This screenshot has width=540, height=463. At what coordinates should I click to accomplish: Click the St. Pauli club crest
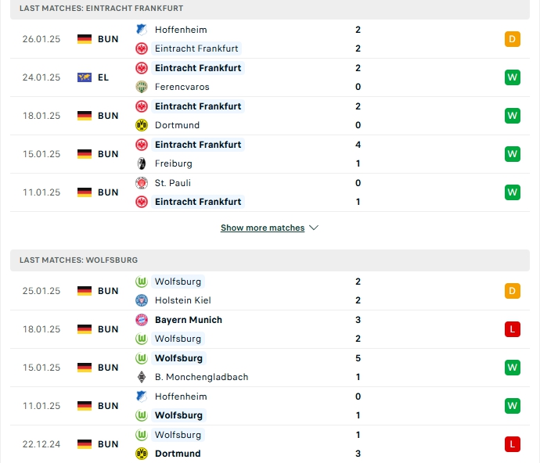[x=141, y=183]
